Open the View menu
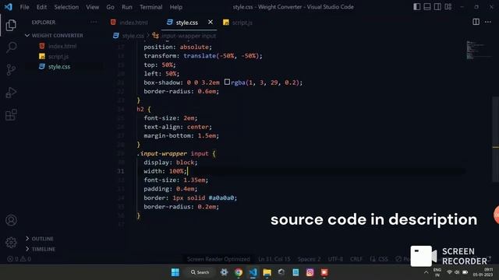 [x=92, y=7]
